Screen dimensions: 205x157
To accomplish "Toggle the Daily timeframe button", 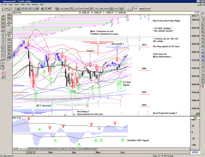I will [x=135, y=9].
